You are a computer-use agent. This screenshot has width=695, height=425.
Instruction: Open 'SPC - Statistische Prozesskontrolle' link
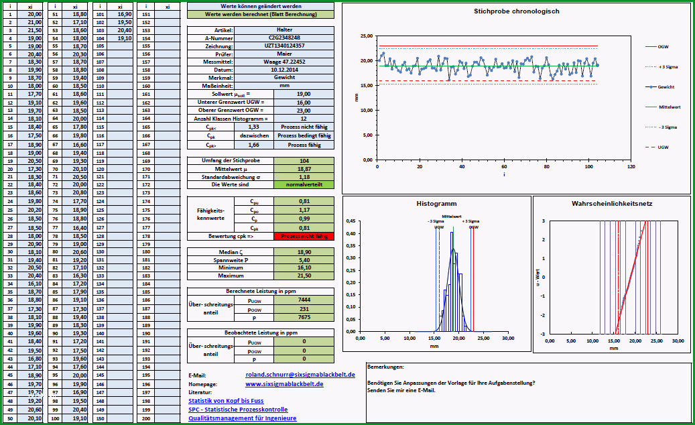[238, 410]
